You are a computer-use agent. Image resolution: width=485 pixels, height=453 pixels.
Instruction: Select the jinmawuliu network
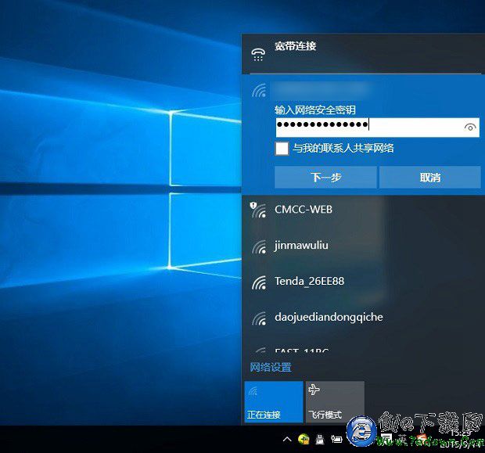tap(363, 246)
